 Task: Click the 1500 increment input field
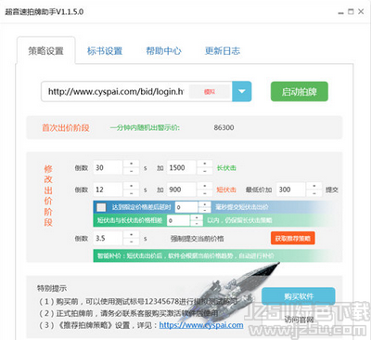click(182, 167)
